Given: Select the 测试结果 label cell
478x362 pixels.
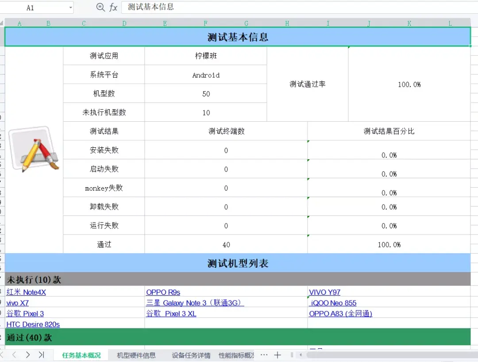Looking at the screenshot, I should 104,131.
